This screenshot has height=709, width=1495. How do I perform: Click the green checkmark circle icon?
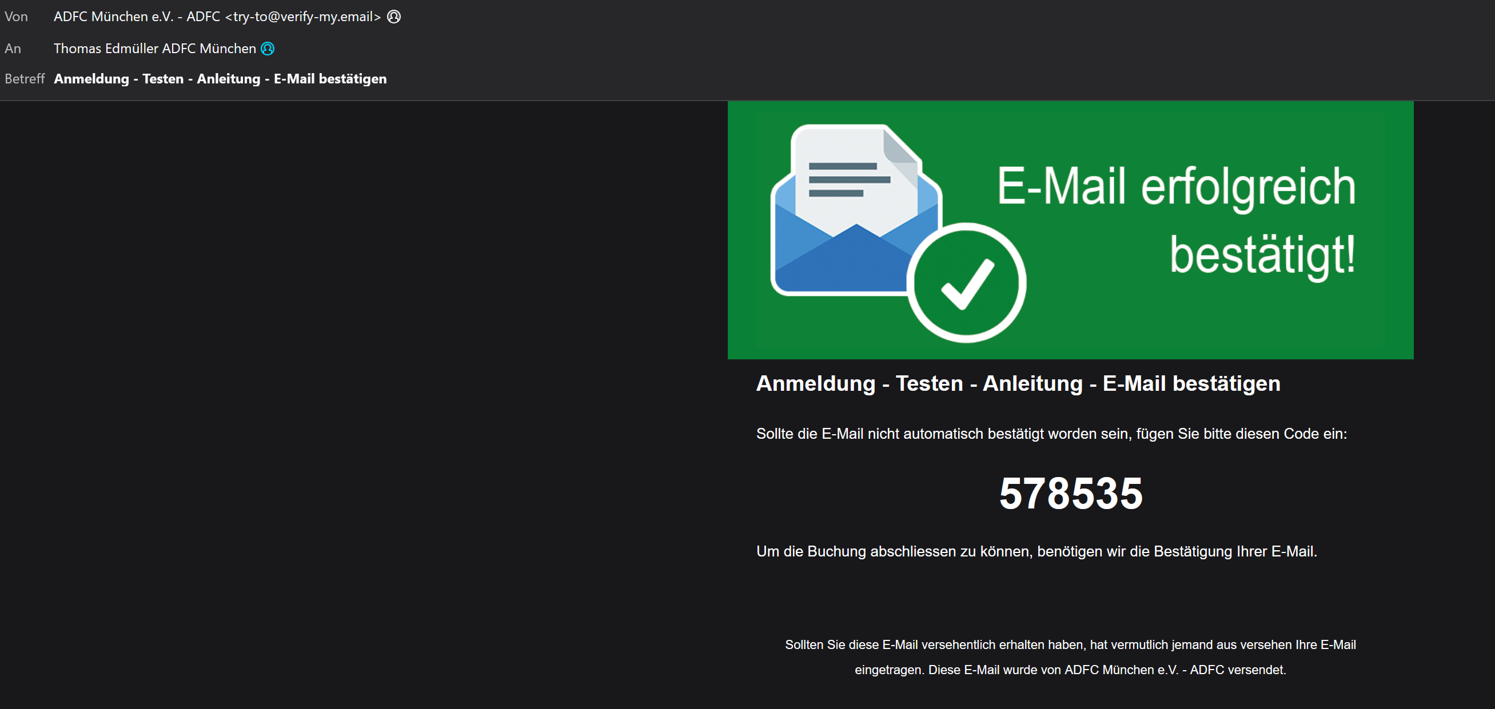tap(966, 283)
